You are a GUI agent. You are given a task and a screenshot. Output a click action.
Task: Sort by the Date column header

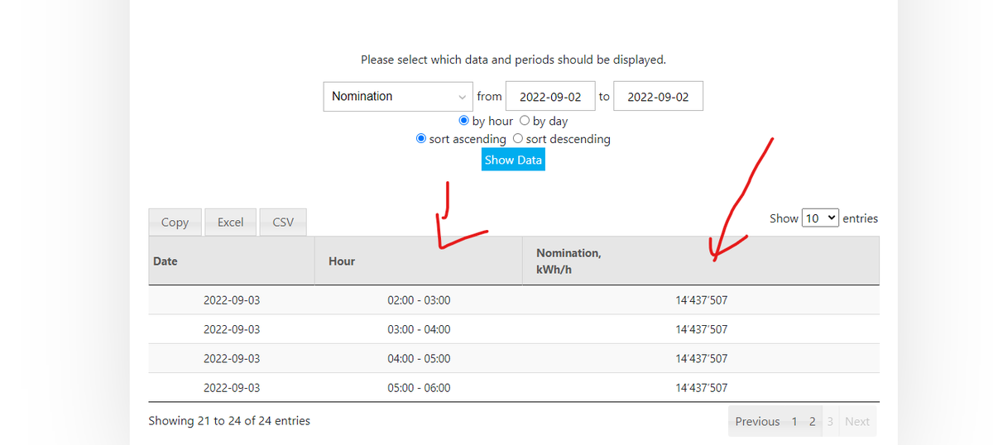[x=232, y=261]
